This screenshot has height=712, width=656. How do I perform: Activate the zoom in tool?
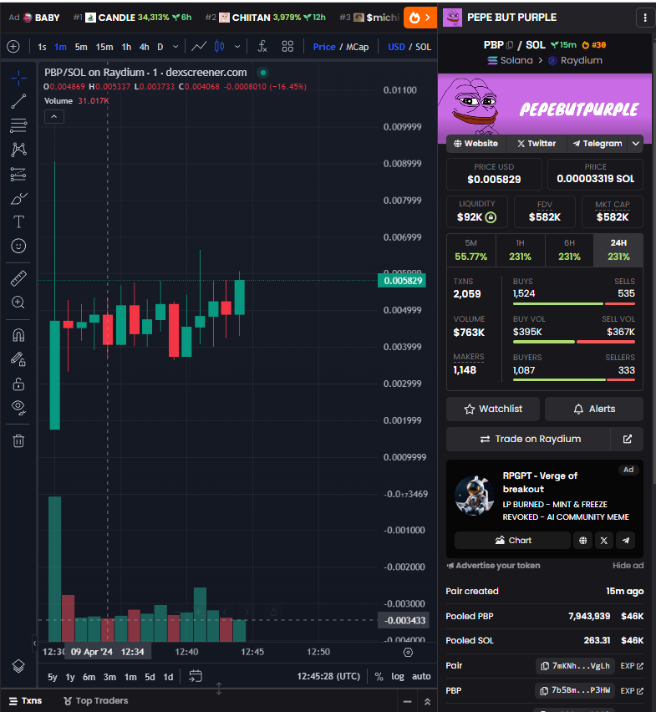18,303
